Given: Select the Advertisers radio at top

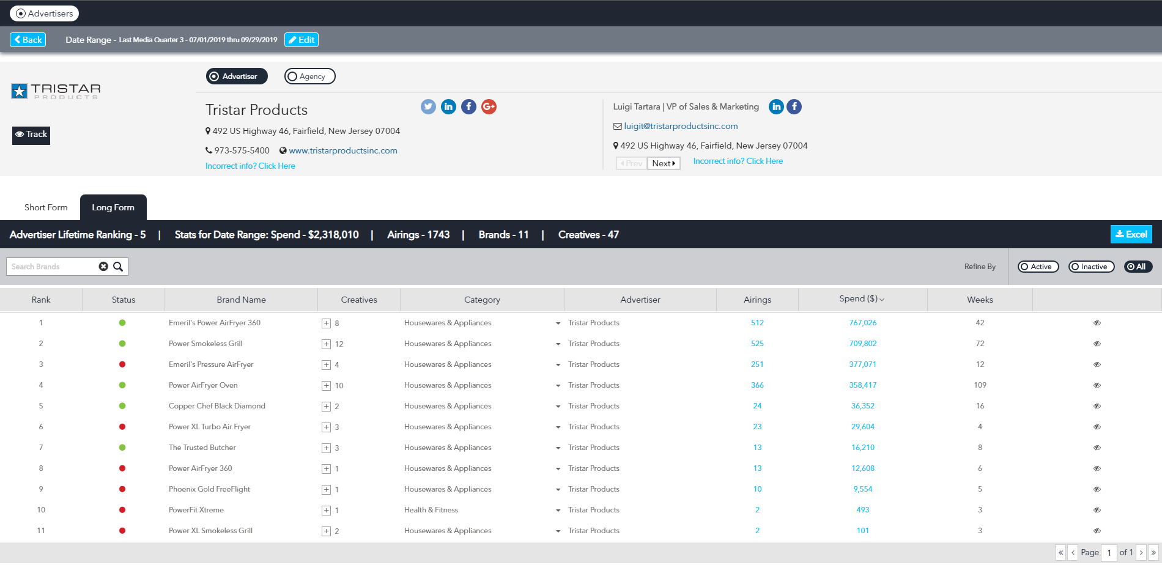Looking at the screenshot, I should 44,13.
